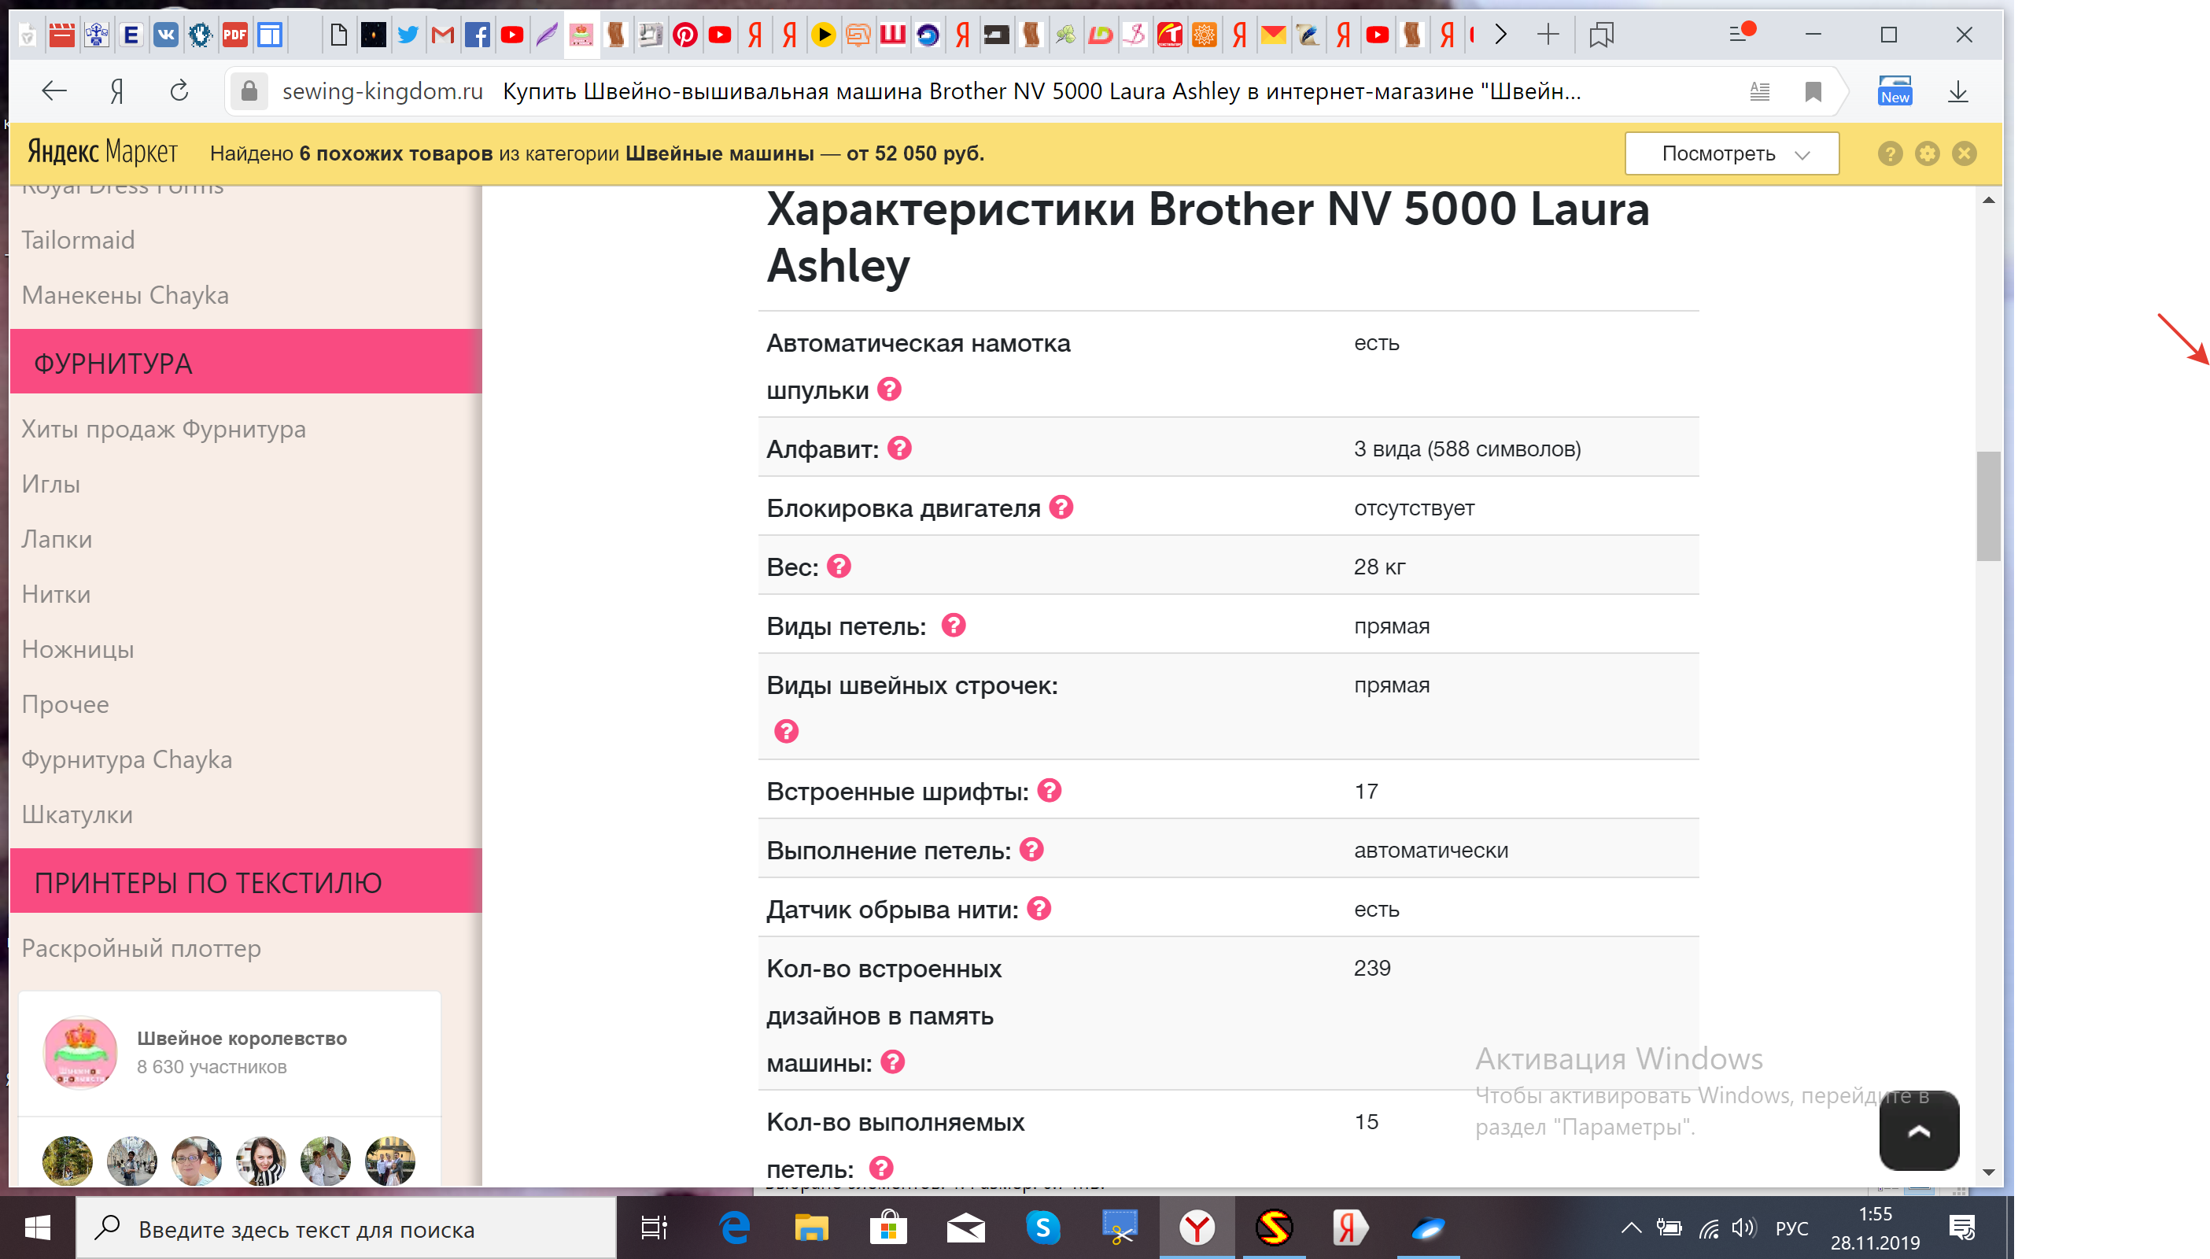This screenshot has height=1259, width=2210.
Task: Bookmark this page using the bookmark icon
Action: tap(1813, 90)
